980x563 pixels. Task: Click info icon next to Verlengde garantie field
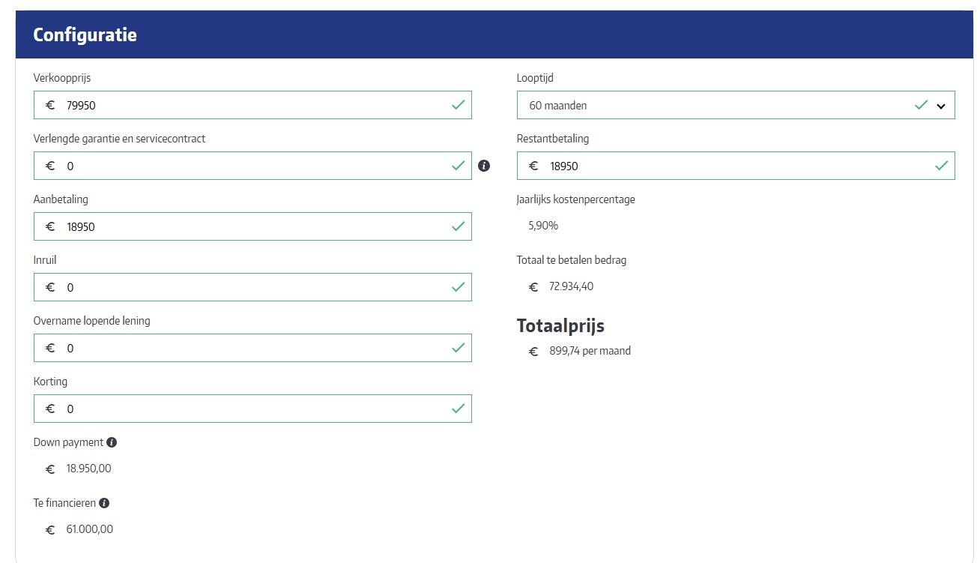(484, 166)
